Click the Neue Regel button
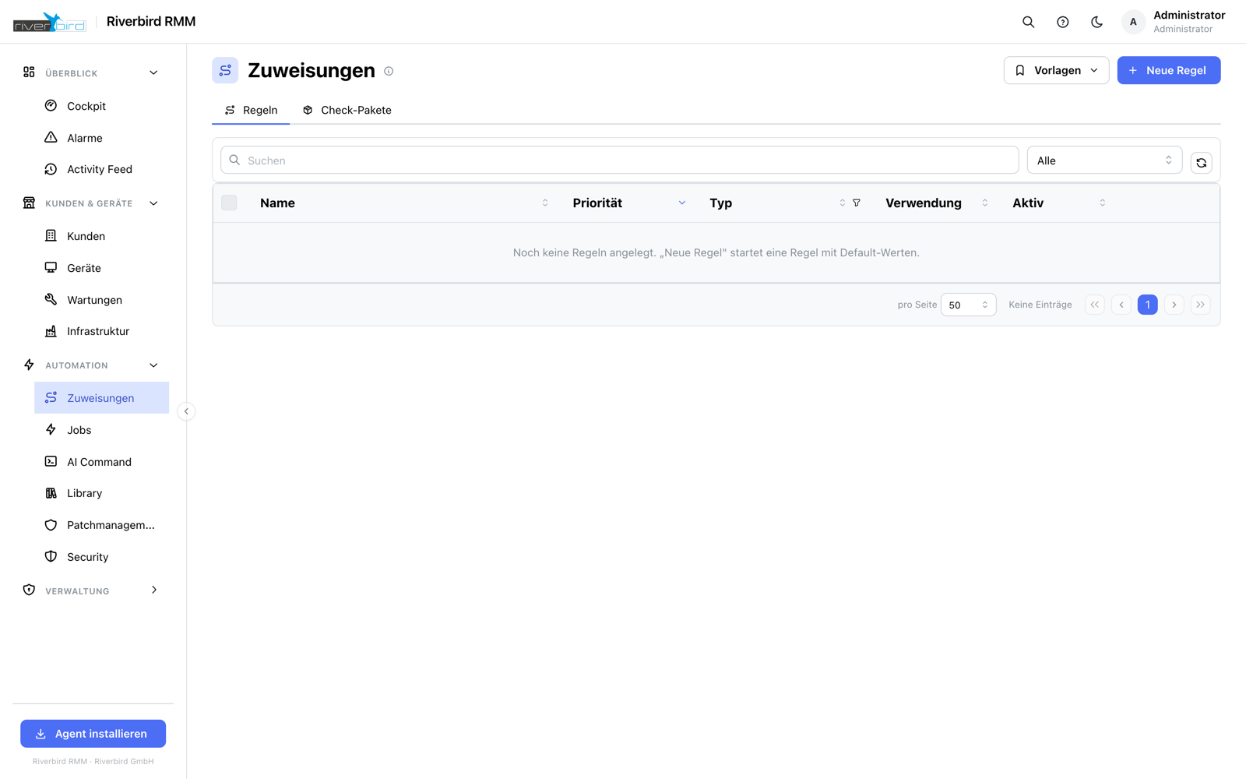The image size is (1246, 779). [1169, 70]
